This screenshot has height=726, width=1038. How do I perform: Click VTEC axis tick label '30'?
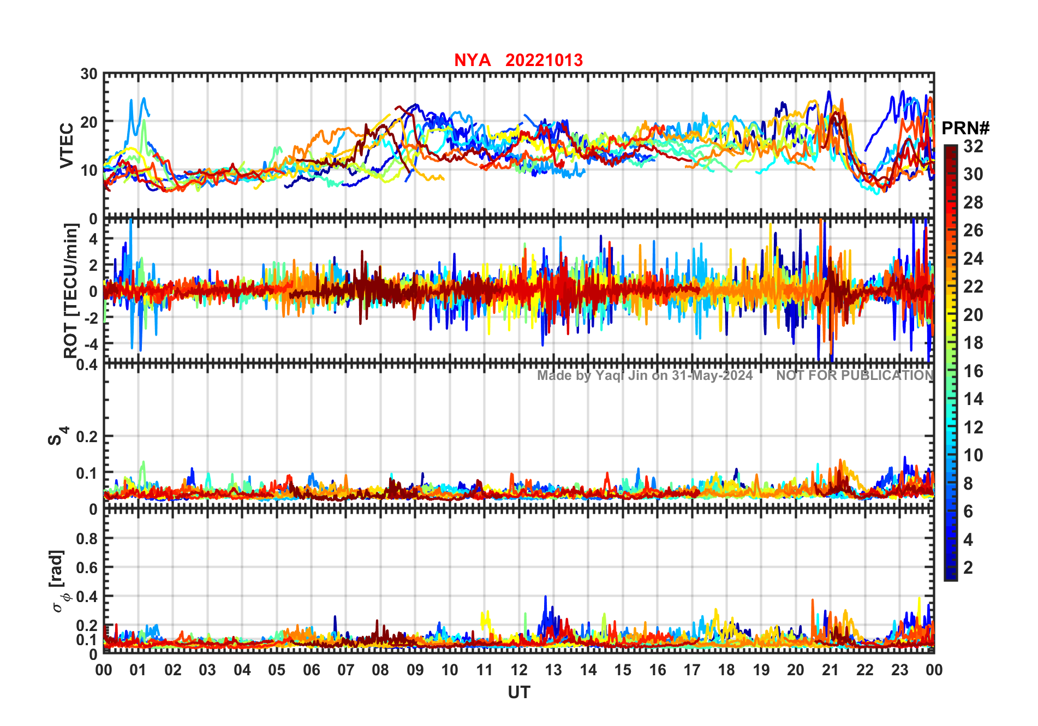[x=89, y=74]
